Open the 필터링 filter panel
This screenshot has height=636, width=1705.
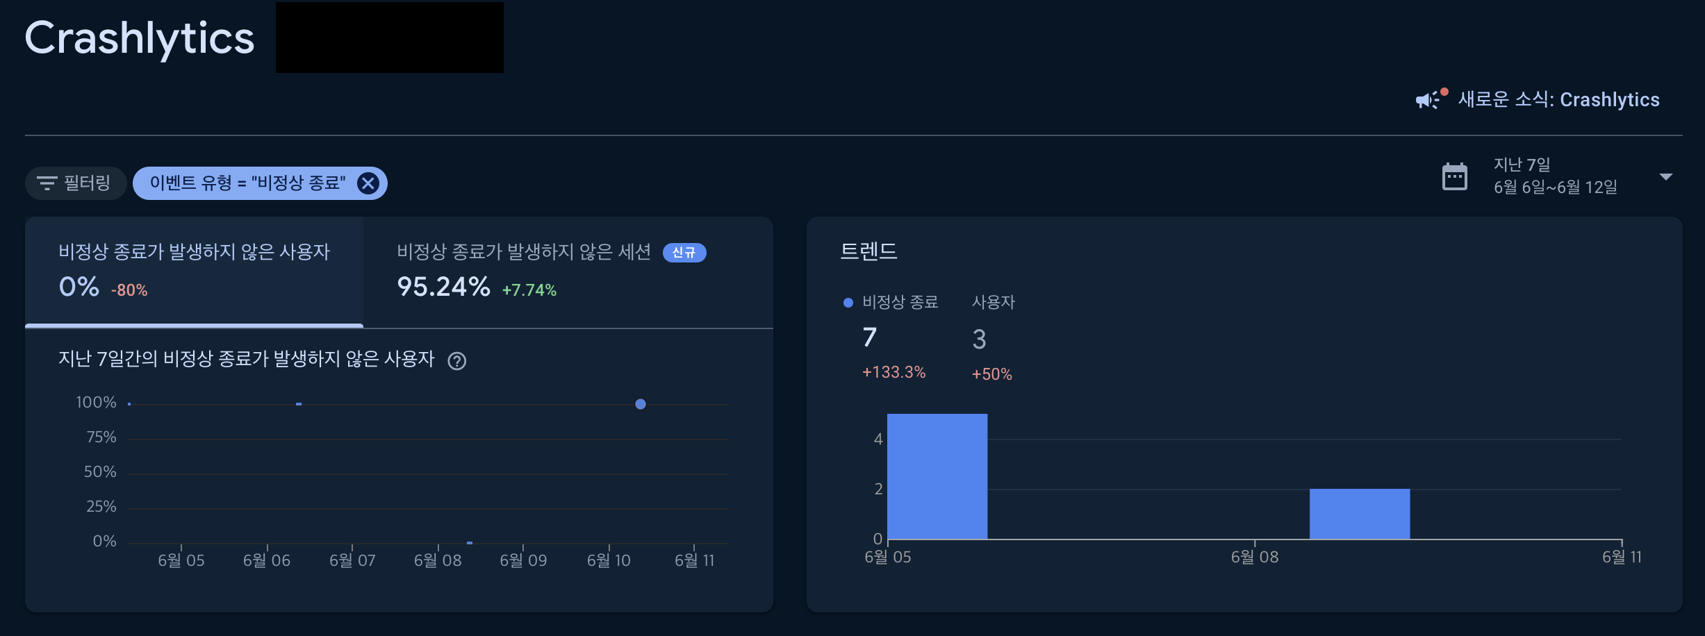[75, 183]
